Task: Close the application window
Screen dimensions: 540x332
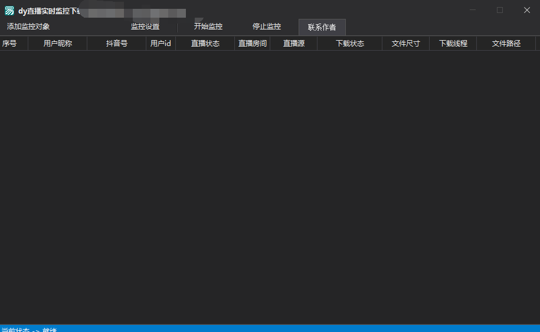Action: point(526,10)
